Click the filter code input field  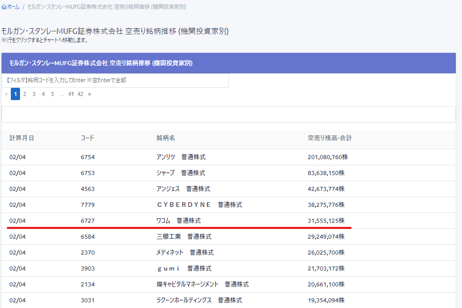pyautogui.click(x=115, y=81)
